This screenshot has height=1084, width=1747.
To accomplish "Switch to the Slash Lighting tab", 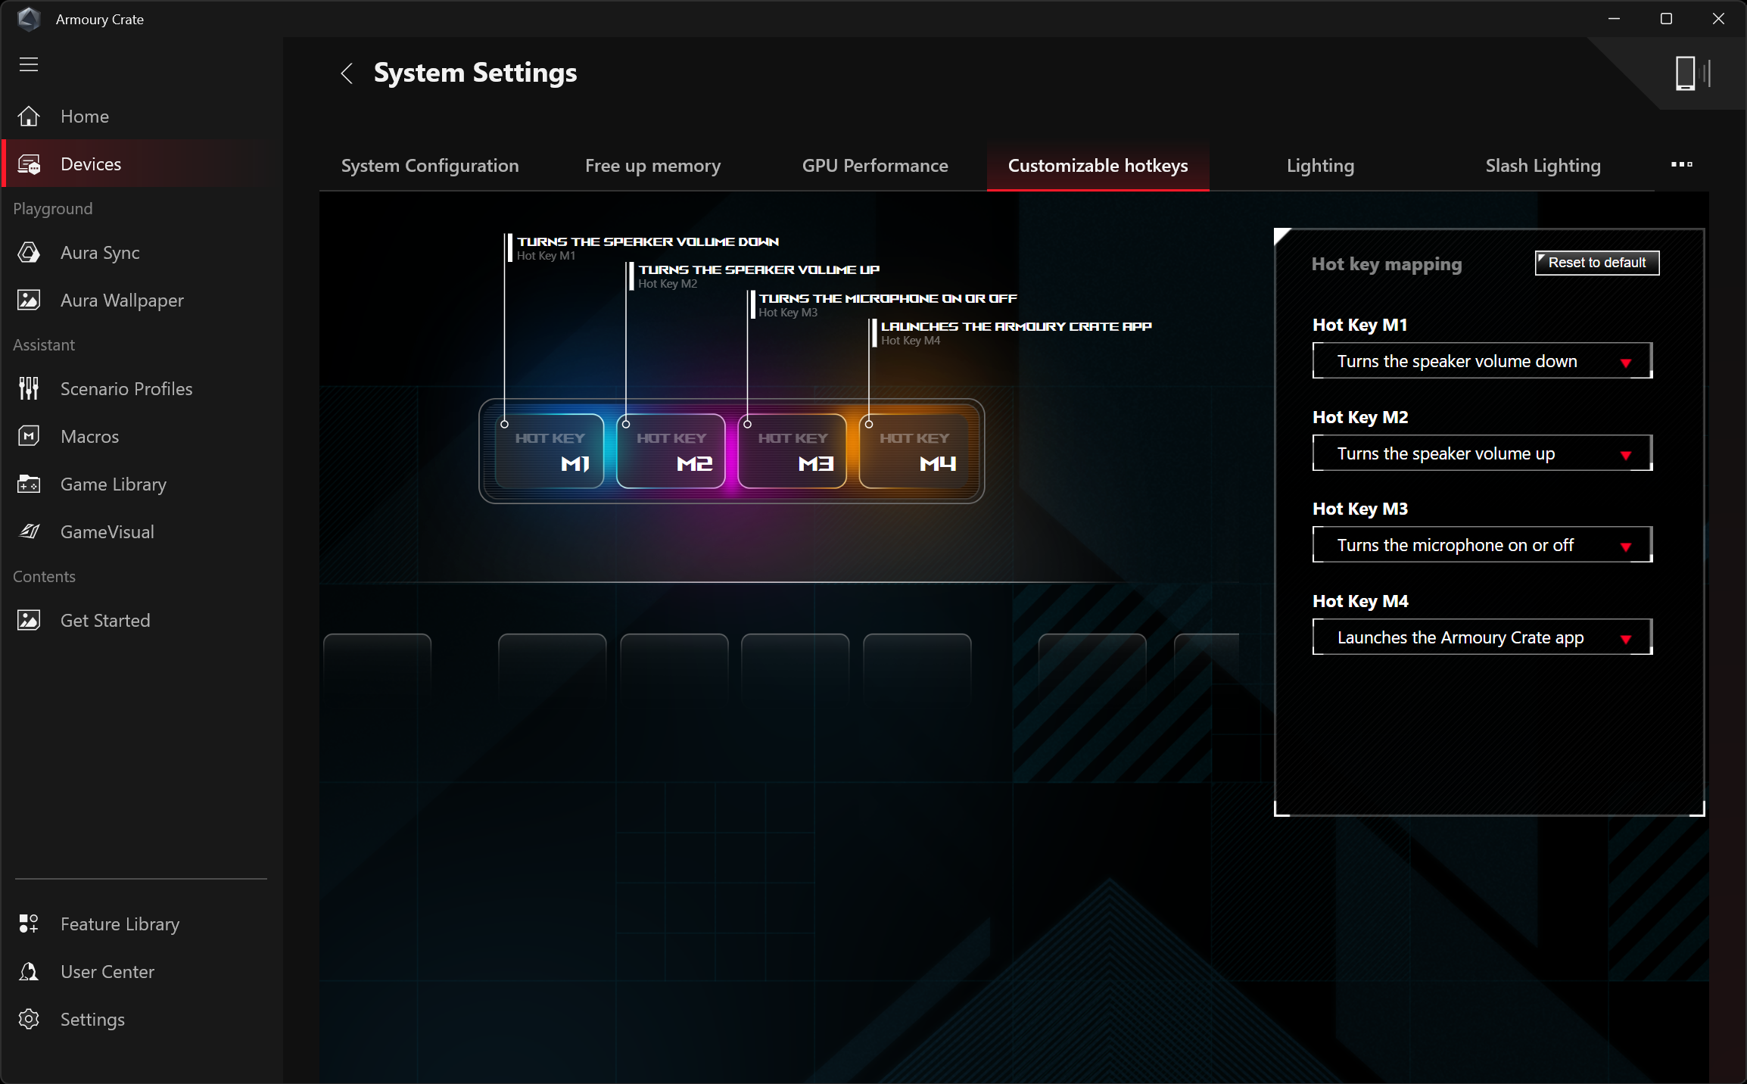I will click(1542, 166).
